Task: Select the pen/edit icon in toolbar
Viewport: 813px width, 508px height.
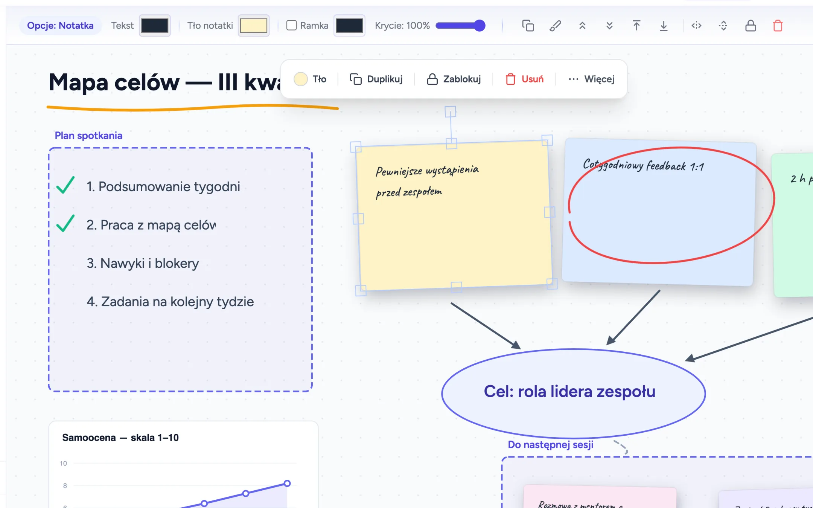Action: click(x=555, y=26)
